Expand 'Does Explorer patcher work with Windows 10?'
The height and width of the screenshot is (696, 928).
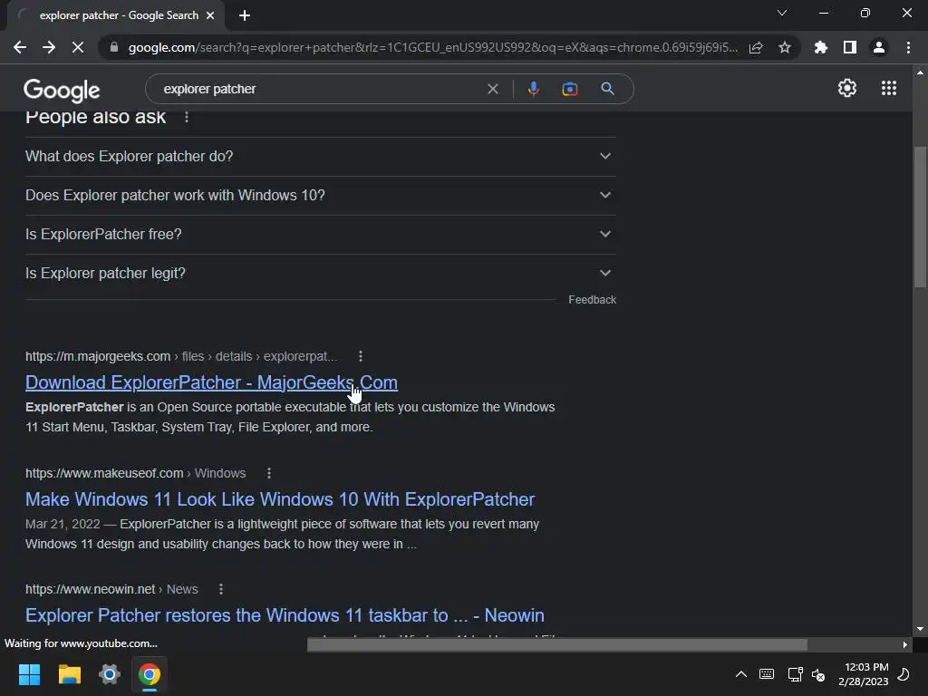click(x=321, y=196)
